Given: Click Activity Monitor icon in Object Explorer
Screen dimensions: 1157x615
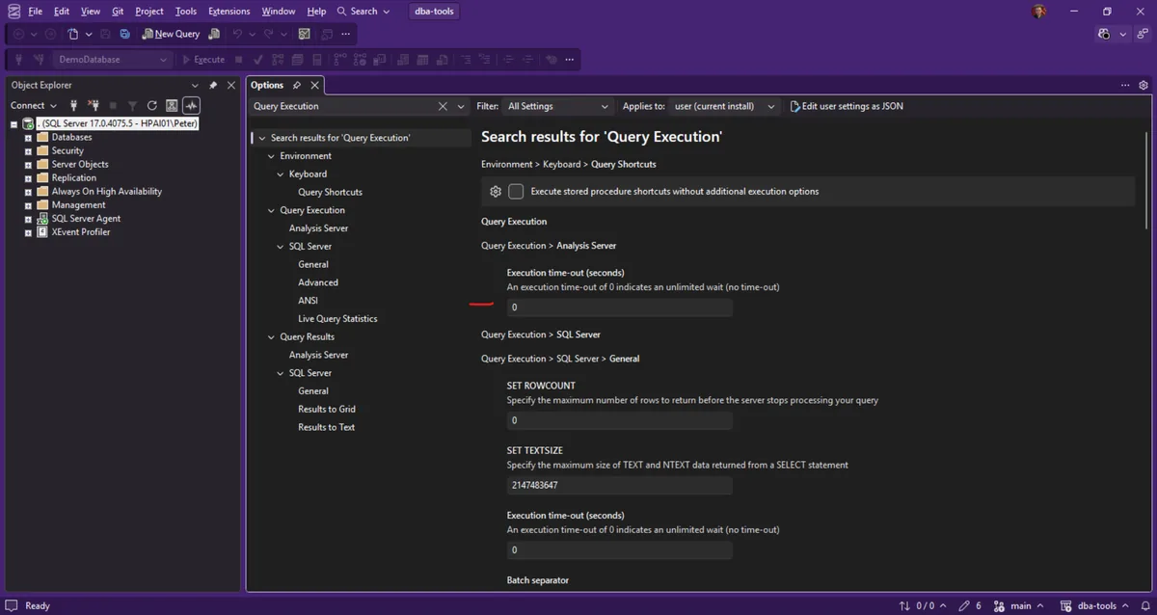Looking at the screenshot, I should point(191,105).
